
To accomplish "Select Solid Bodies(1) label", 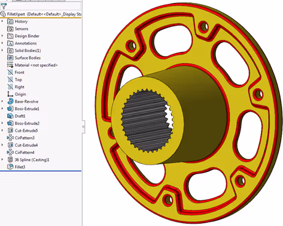I will click(28, 51).
